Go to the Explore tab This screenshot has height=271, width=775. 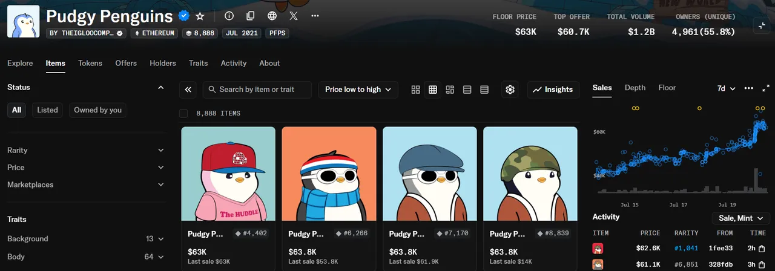[x=20, y=63]
